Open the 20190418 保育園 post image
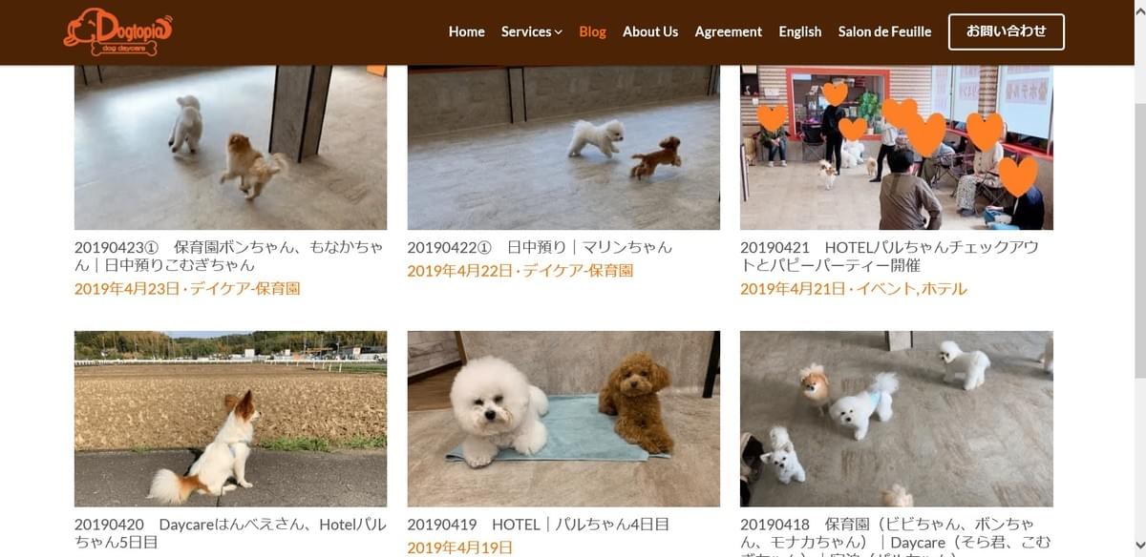1146x557 pixels. (x=897, y=419)
